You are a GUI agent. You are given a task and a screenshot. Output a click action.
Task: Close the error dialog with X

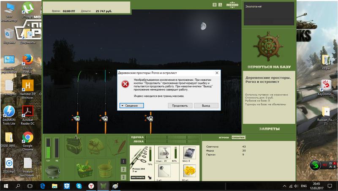(217, 73)
